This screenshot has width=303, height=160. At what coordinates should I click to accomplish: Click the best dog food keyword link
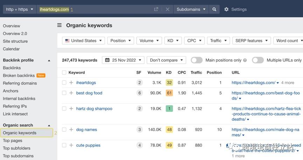point(89,93)
